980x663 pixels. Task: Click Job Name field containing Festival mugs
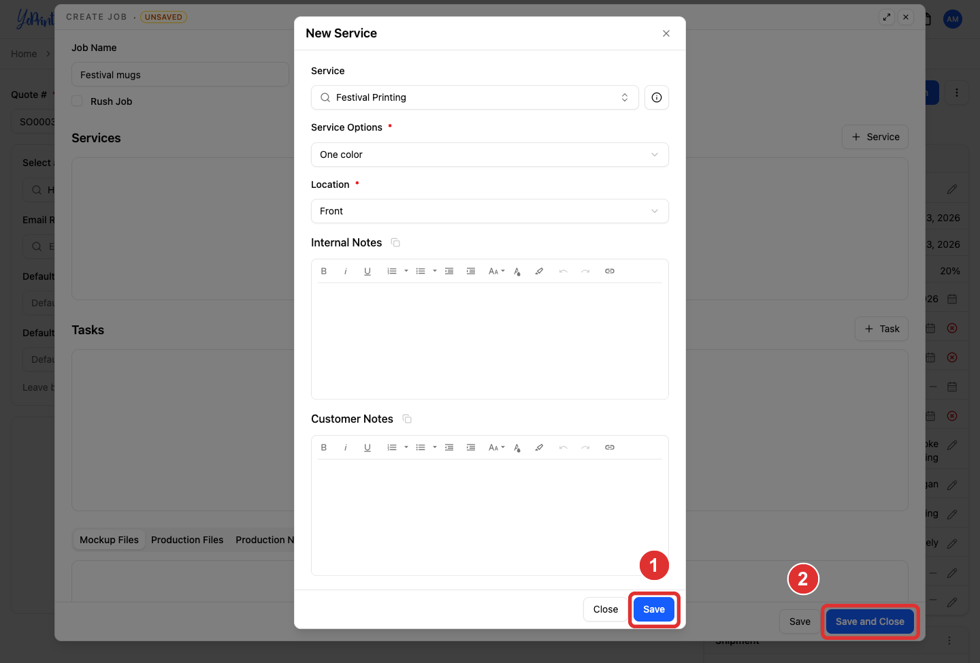[180, 75]
